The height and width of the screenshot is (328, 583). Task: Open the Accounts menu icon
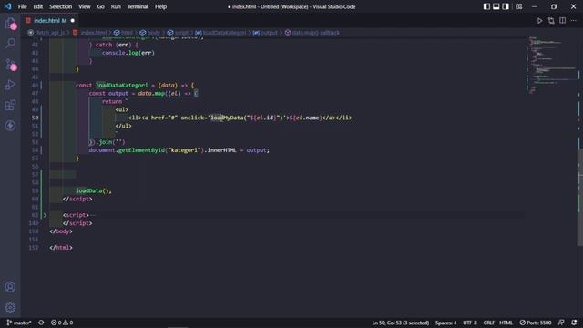(x=10, y=287)
